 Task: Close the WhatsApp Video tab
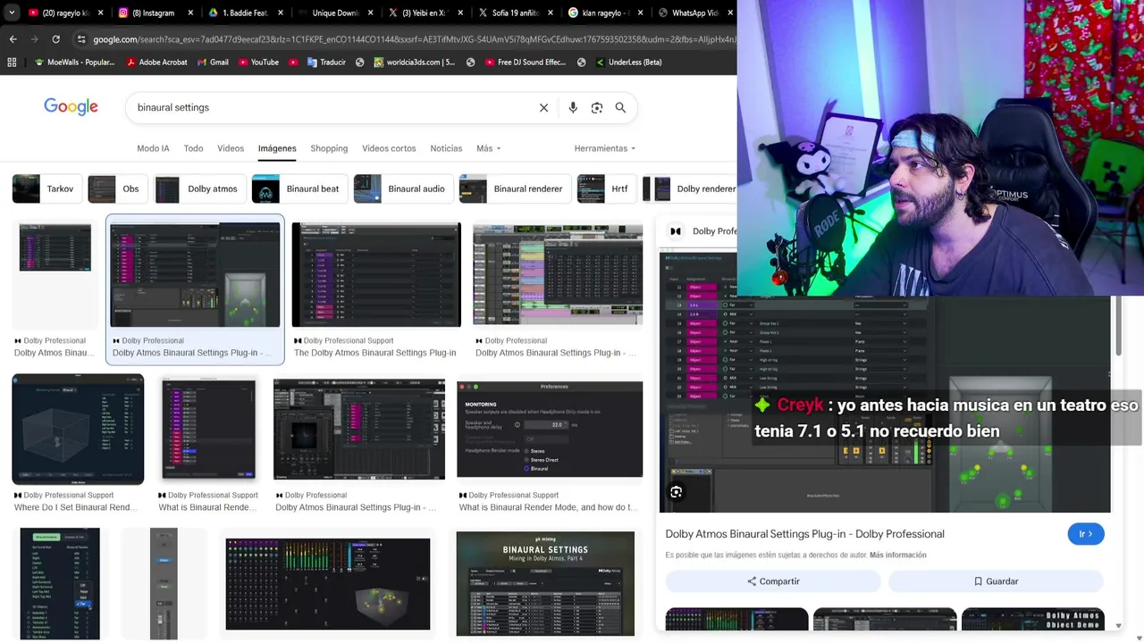pyautogui.click(x=729, y=13)
